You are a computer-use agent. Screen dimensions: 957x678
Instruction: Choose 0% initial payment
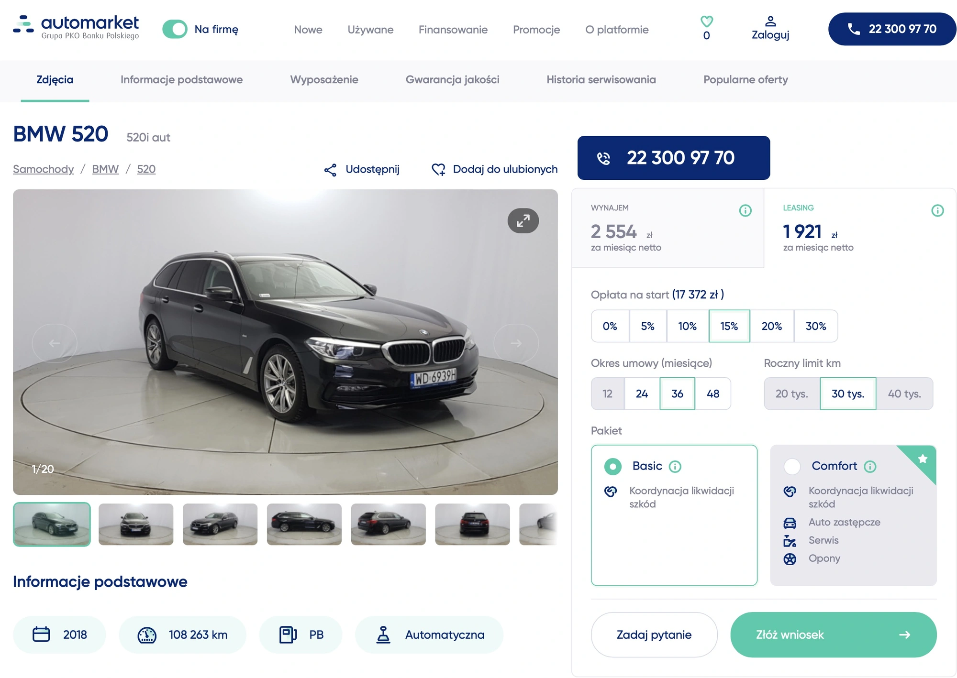click(x=610, y=326)
